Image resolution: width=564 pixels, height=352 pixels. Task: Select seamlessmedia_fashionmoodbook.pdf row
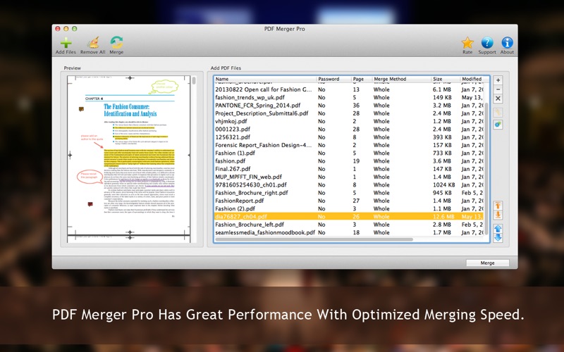coord(349,232)
